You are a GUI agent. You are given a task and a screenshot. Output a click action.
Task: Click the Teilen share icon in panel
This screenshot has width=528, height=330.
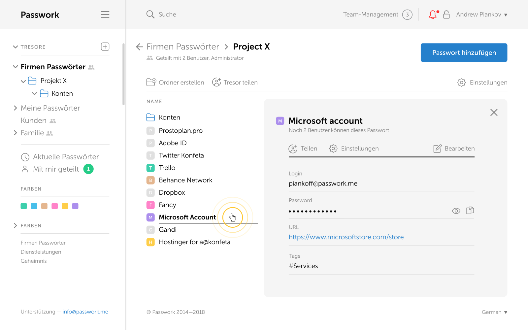tap(293, 148)
